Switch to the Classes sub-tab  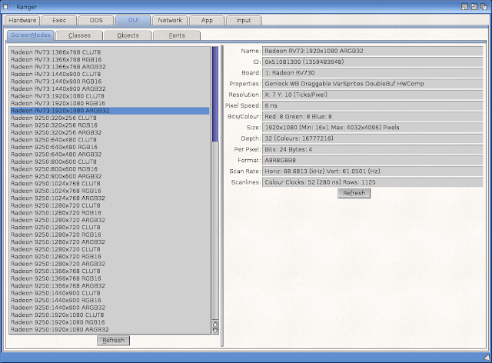tap(79, 35)
